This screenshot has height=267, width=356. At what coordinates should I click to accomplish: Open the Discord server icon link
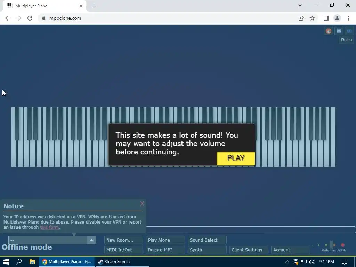point(339,31)
